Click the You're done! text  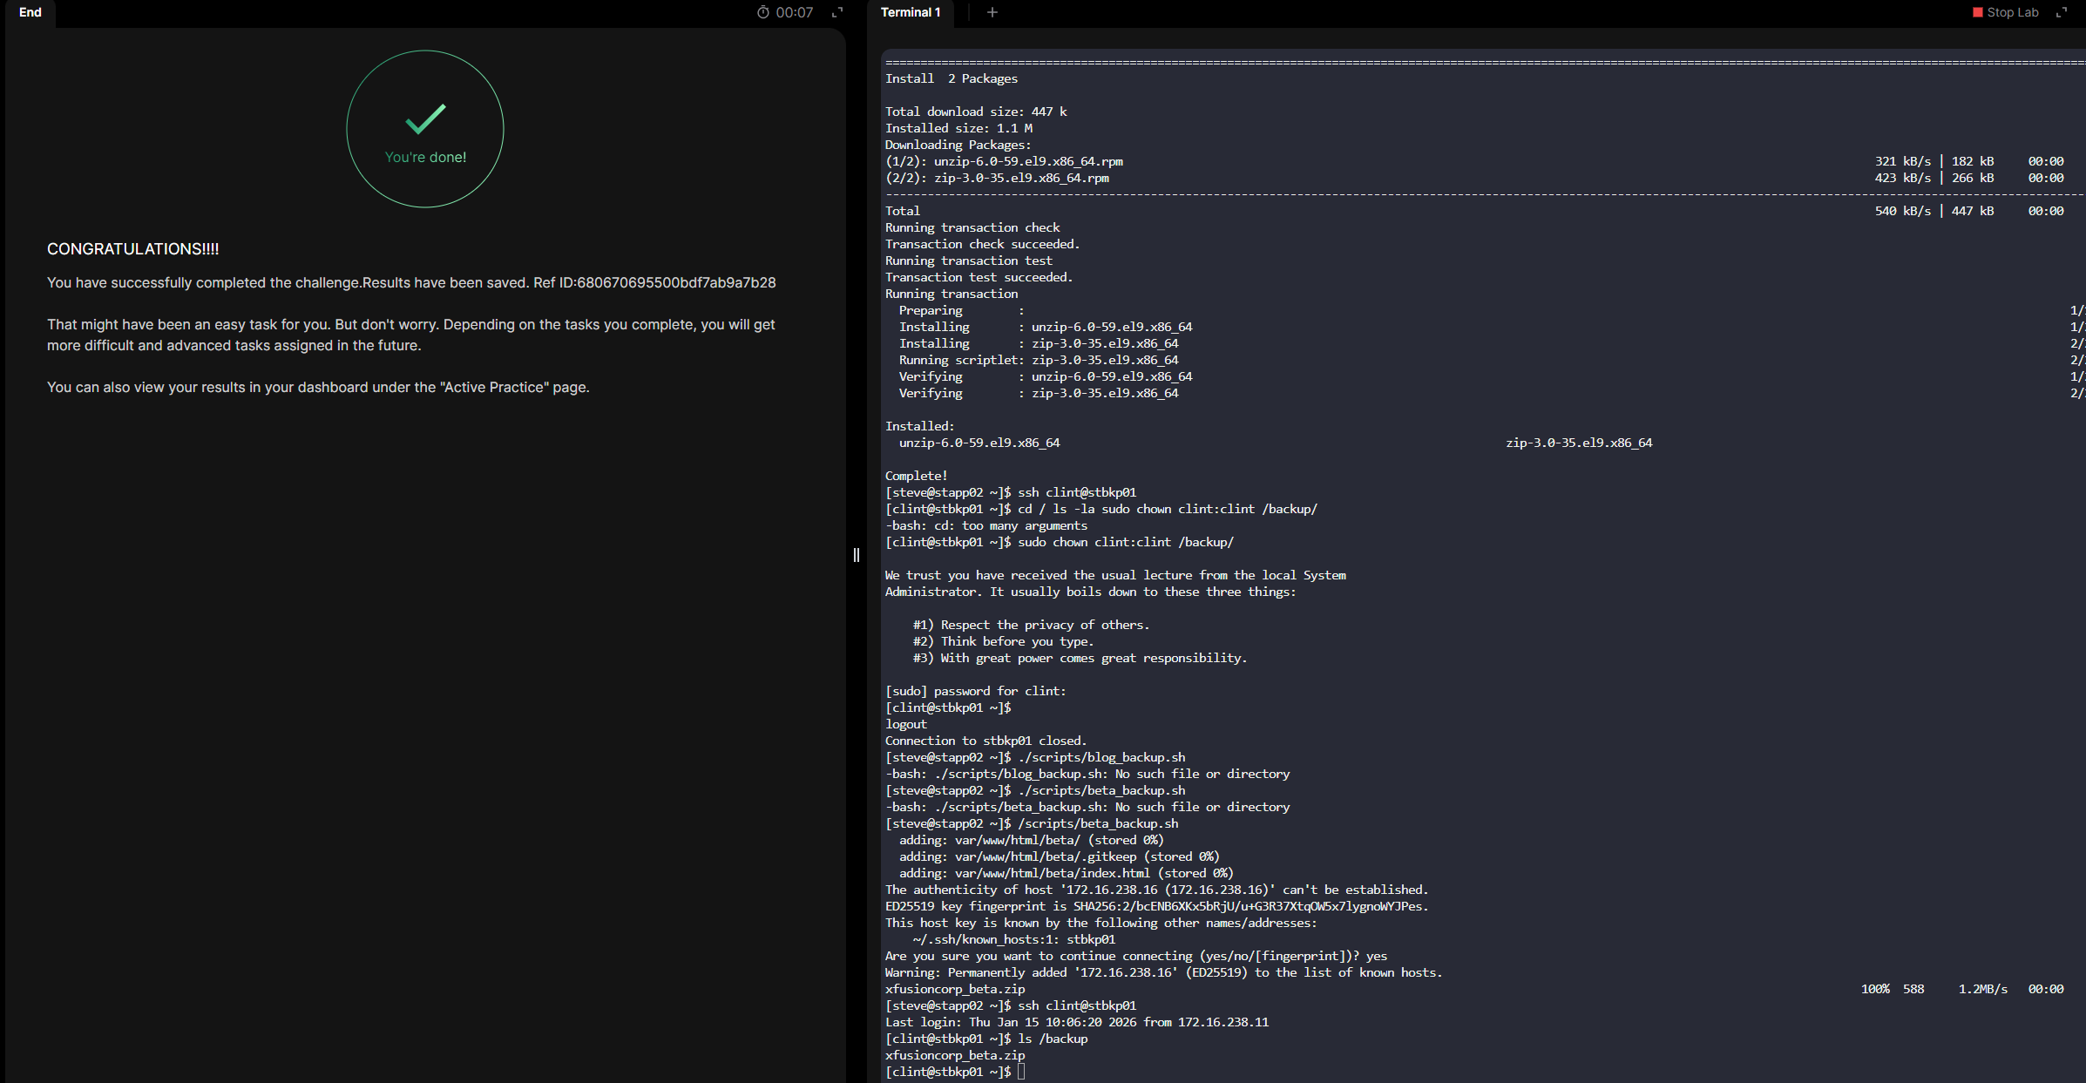tap(425, 157)
